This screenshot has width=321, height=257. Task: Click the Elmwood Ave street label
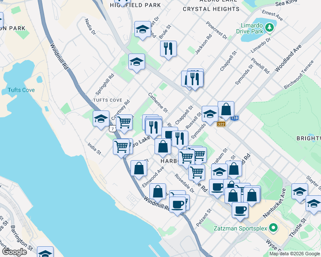pos(153,177)
